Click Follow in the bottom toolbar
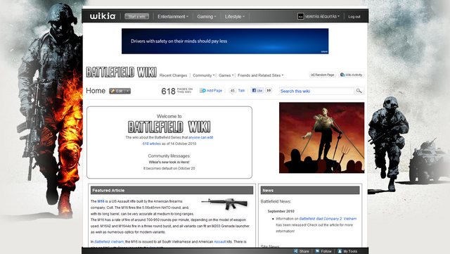 [x=323, y=251]
